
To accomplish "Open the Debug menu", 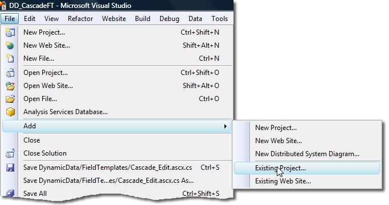I will (169, 19).
